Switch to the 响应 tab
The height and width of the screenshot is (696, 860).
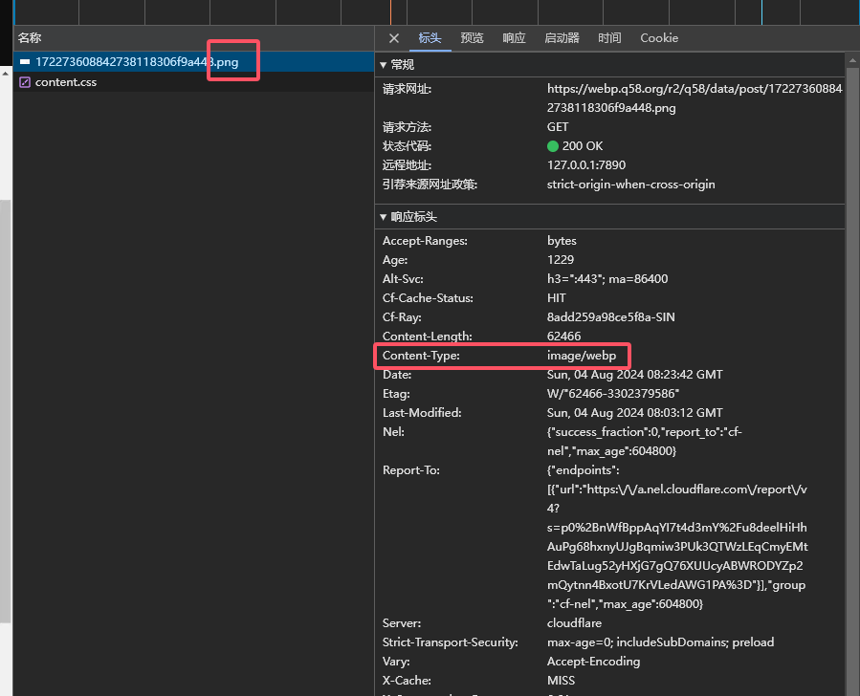click(514, 38)
